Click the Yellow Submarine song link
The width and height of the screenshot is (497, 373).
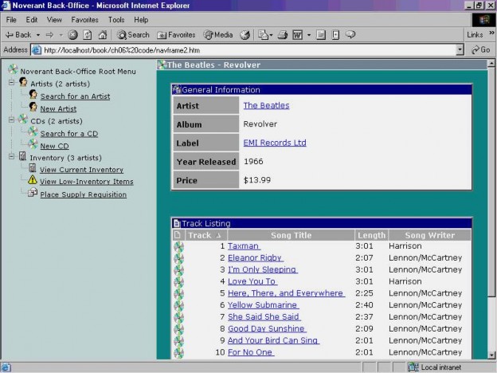click(263, 305)
